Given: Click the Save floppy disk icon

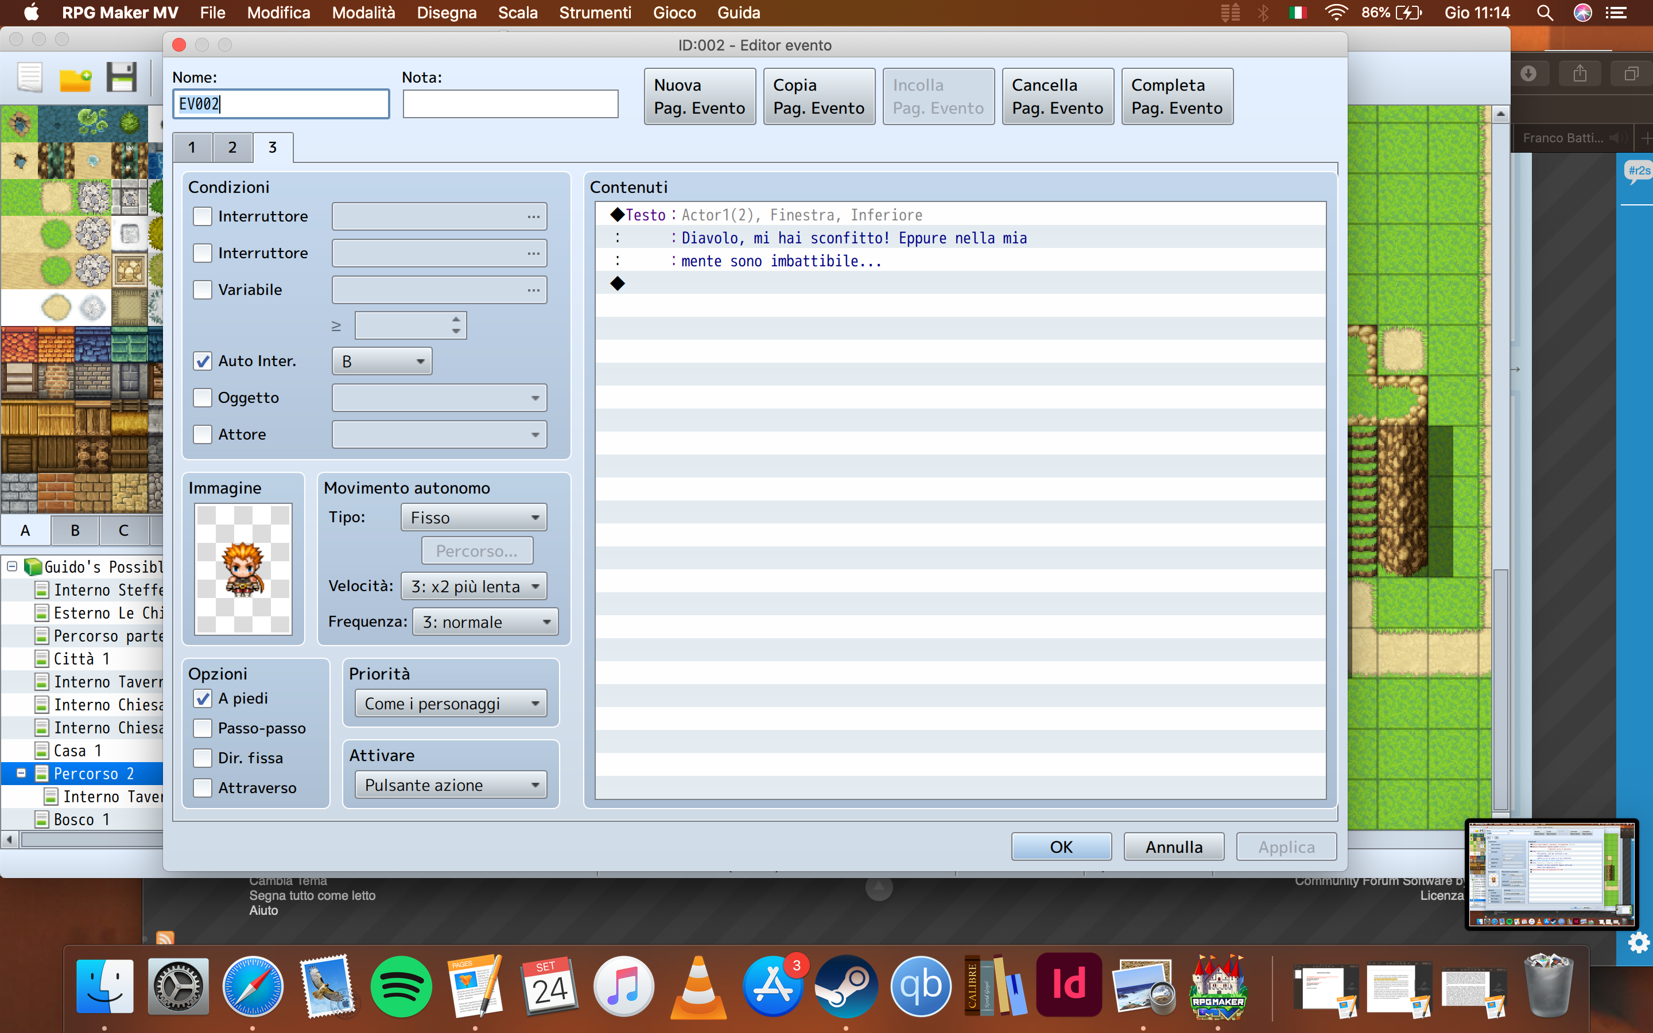Looking at the screenshot, I should click(122, 77).
